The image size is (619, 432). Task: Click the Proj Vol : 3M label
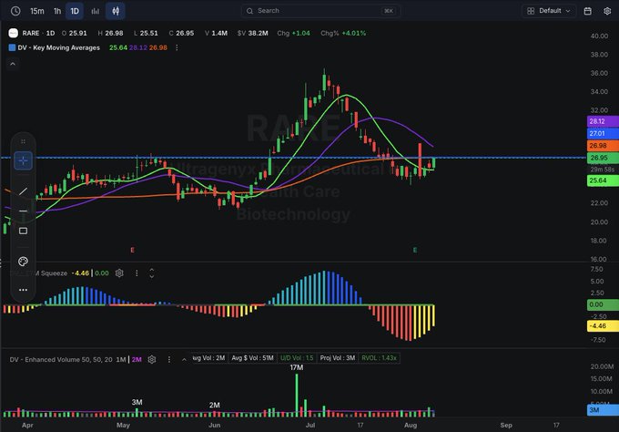[x=338, y=358]
